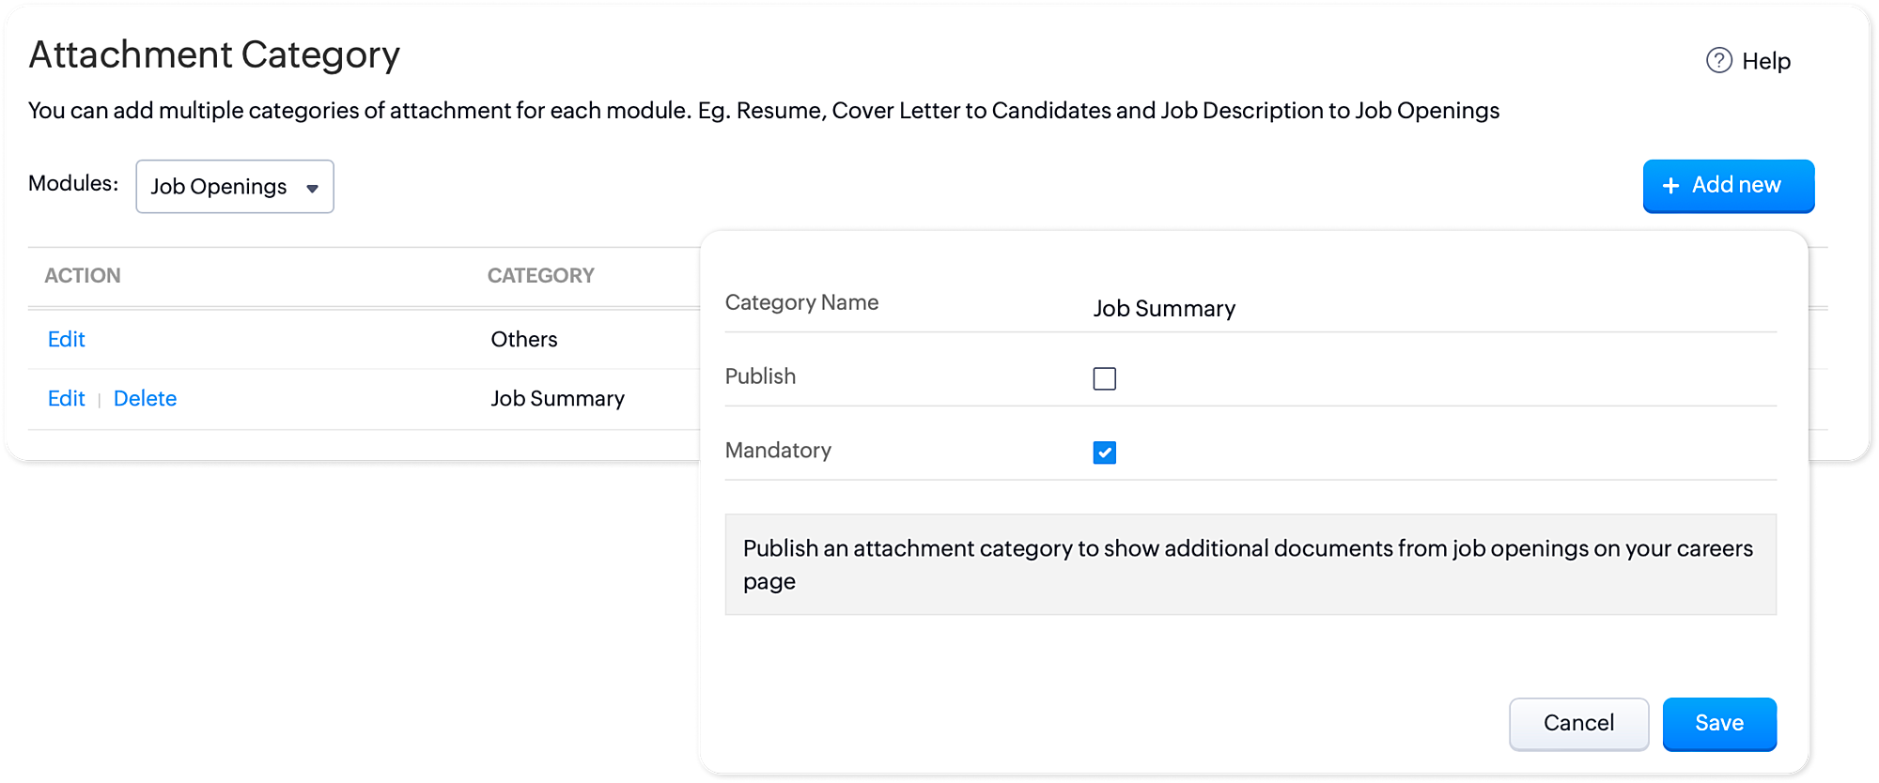Click the Modules dropdown arrow

(313, 188)
